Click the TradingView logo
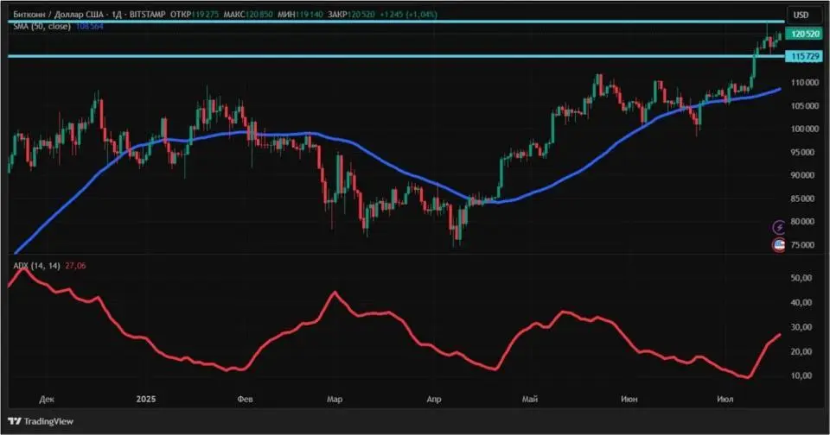This screenshot has height=435, width=830. (41, 421)
